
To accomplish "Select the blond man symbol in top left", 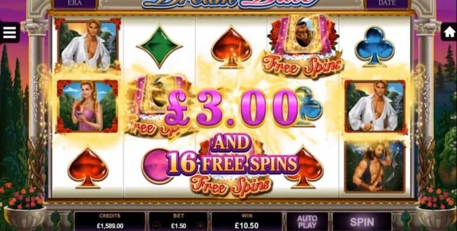I will 88,45.
